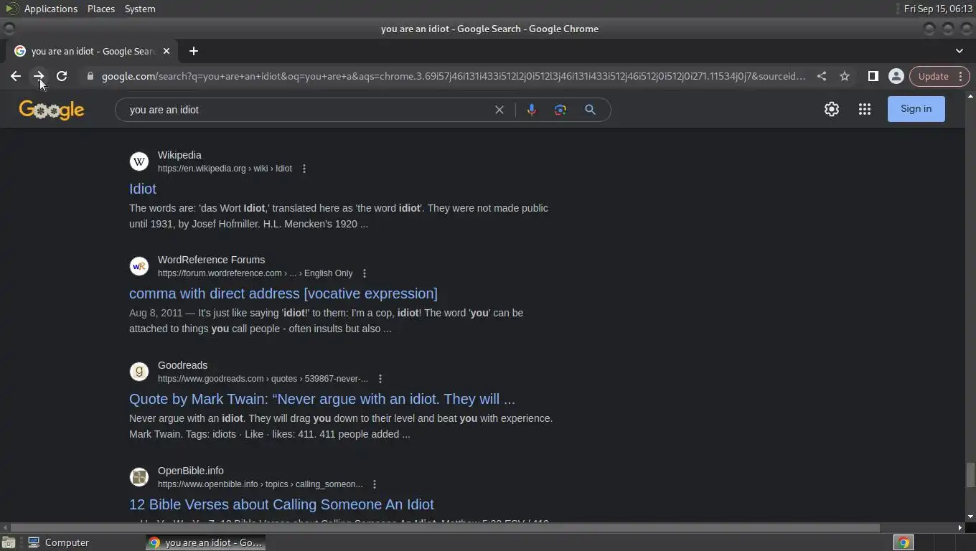
Task: Open the Computer taskbar item
Action: pos(59,542)
